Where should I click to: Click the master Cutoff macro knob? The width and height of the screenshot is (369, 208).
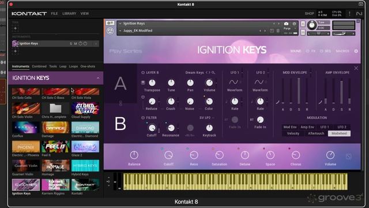[x=168, y=155]
